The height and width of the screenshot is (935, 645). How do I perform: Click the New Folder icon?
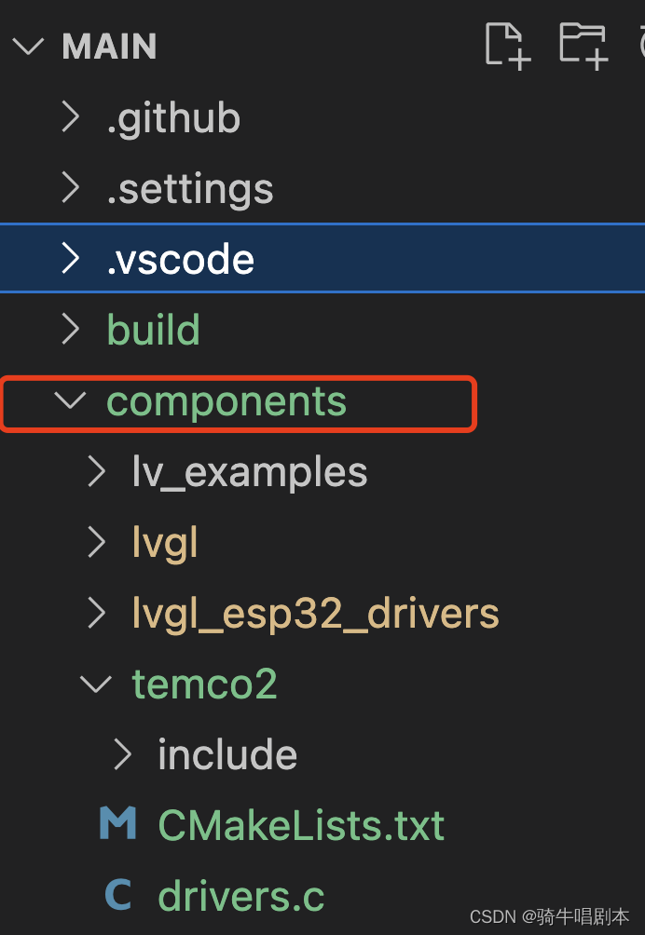pyautogui.click(x=583, y=47)
